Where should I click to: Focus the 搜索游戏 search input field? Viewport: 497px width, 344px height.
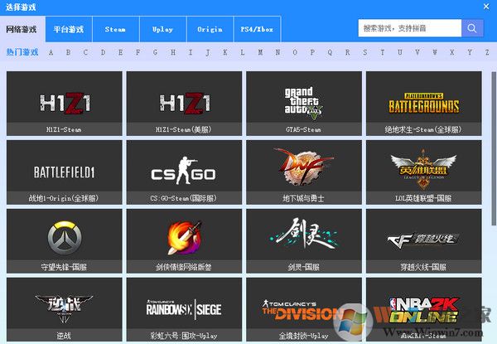tap(410, 28)
